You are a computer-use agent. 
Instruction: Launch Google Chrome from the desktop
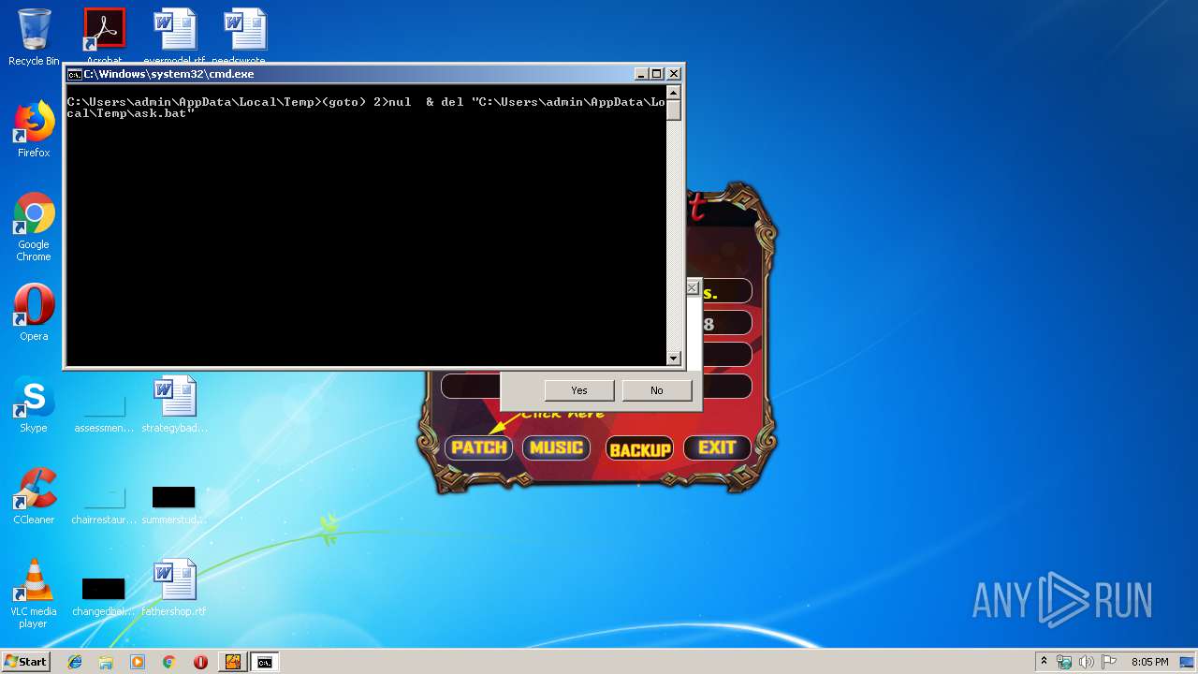(34, 227)
